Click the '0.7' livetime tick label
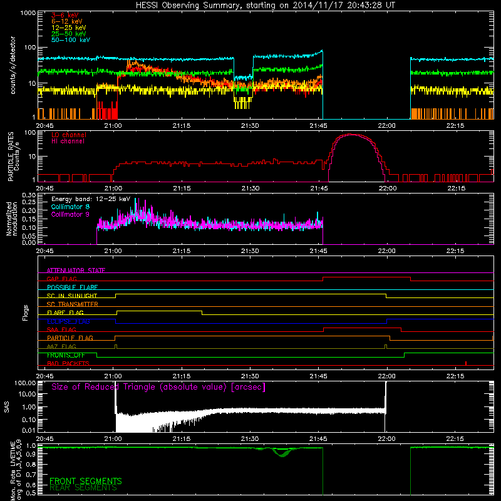Viewport: 501px width, 501px height. tap(31, 475)
